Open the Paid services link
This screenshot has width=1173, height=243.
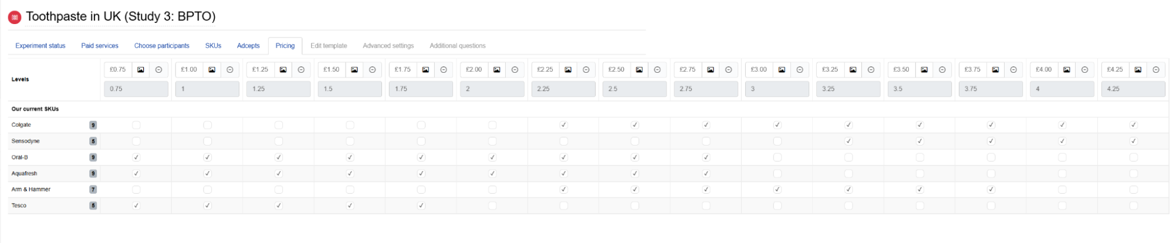tap(100, 46)
